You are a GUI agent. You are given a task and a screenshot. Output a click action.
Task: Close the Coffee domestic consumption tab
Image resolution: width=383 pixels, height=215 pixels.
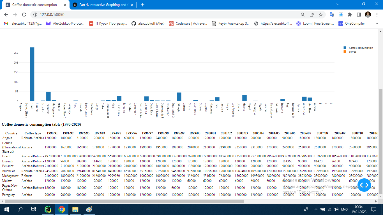[x=65, y=5]
